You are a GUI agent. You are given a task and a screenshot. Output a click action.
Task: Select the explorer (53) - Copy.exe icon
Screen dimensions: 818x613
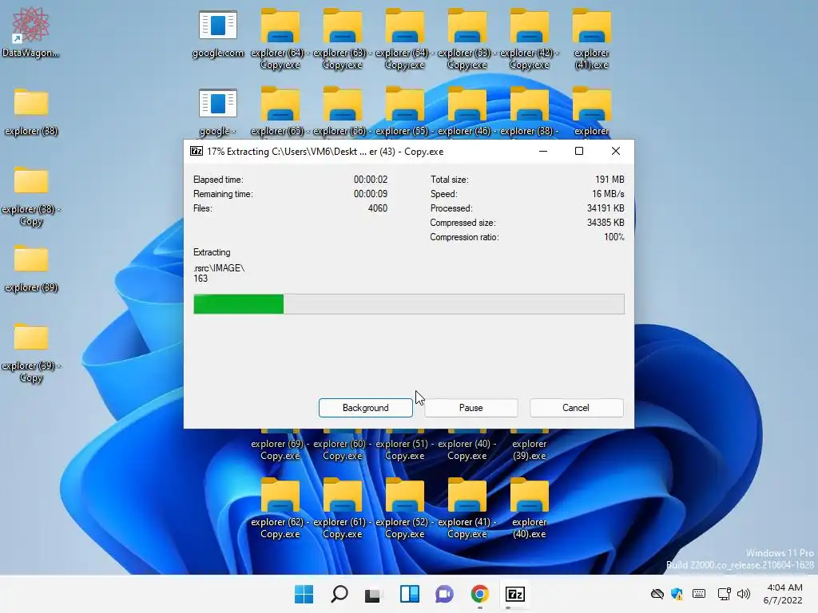tap(467, 40)
